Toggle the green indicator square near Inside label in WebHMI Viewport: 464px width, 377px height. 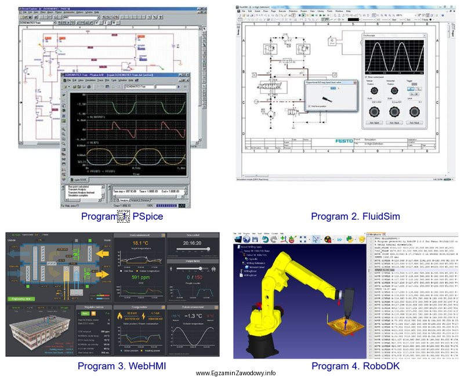point(90,240)
